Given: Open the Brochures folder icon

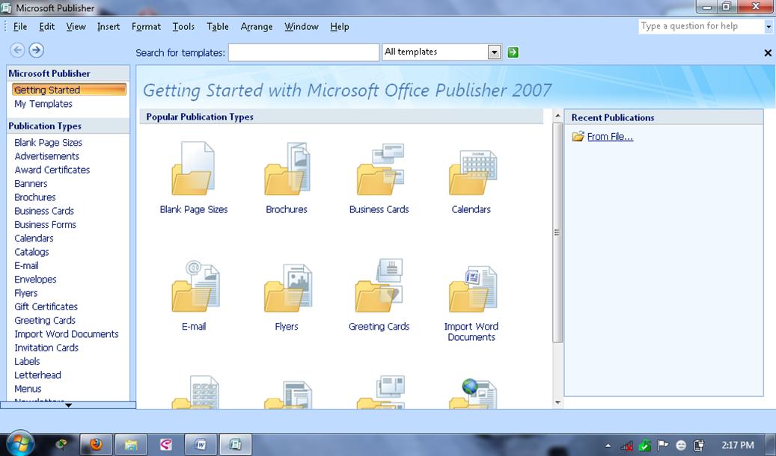Looking at the screenshot, I should [287, 168].
